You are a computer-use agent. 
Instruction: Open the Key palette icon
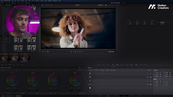[x=136, y=65]
